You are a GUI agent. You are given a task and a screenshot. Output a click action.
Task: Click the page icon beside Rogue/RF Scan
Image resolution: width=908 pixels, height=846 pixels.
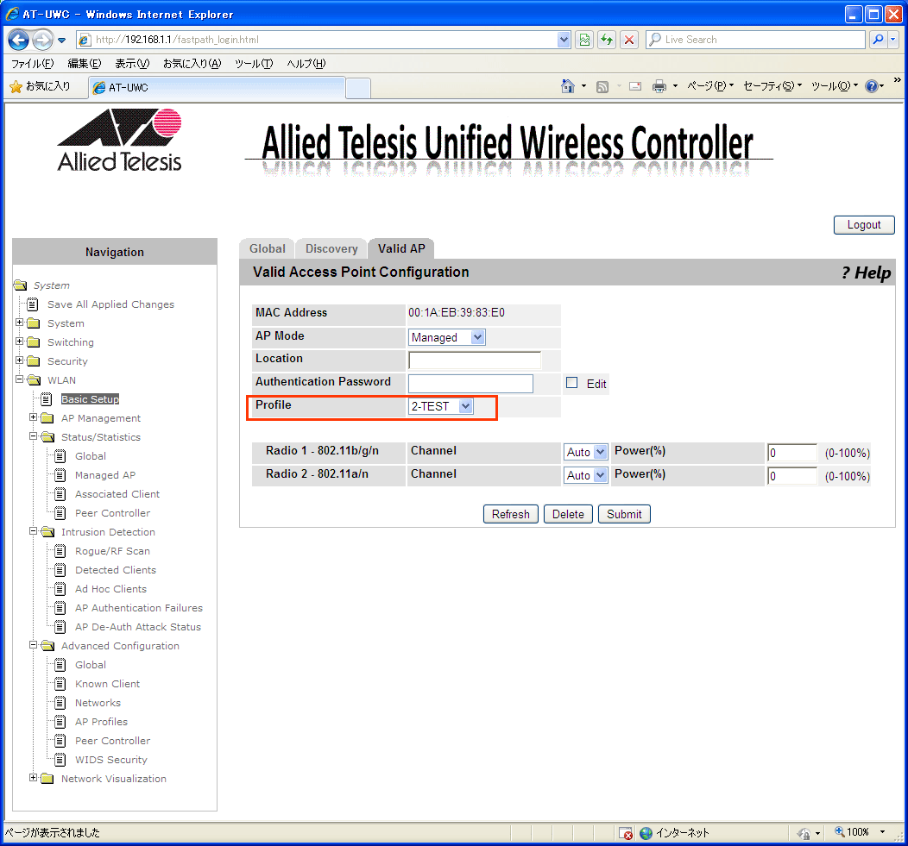click(60, 551)
